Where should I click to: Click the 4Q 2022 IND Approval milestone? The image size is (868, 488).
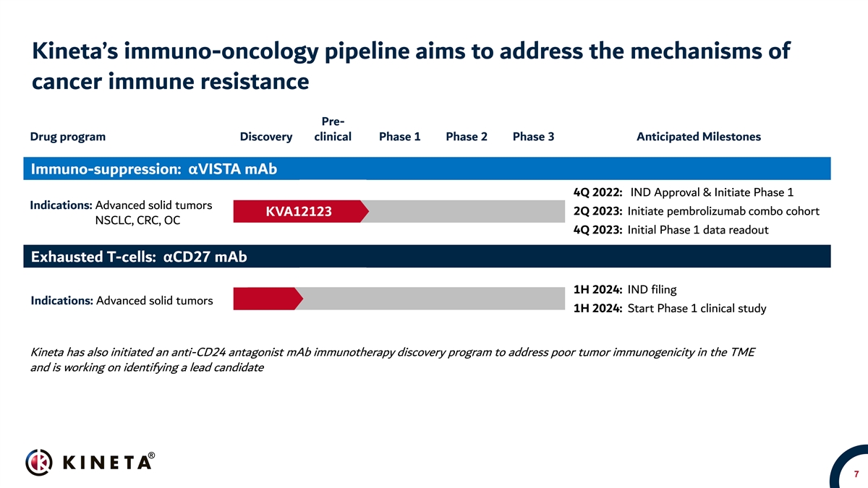coord(683,192)
